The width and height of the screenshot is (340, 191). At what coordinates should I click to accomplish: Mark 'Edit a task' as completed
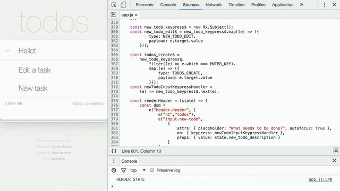coord(7,70)
